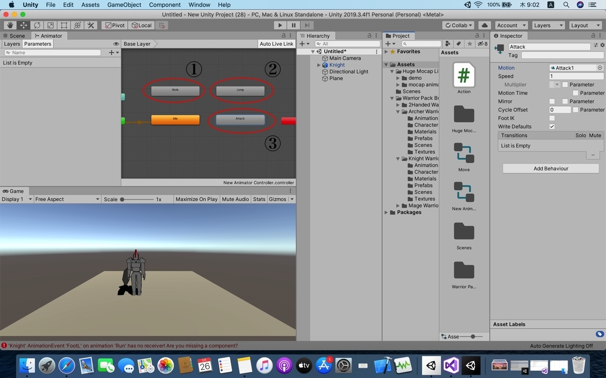Image resolution: width=606 pixels, height=378 pixels.
Task: Toggle Auto Live Link button
Action: coord(276,44)
